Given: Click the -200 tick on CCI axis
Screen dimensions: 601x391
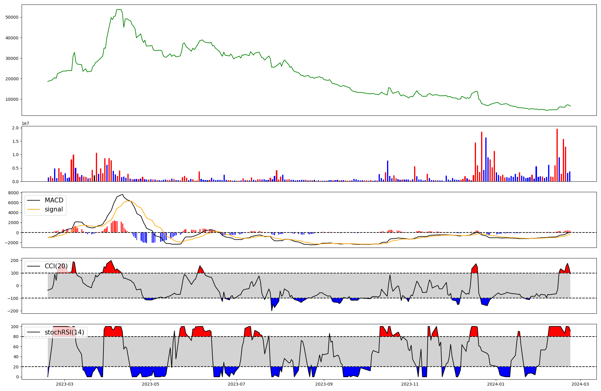Looking at the screenshot, I should coord(12,311).
